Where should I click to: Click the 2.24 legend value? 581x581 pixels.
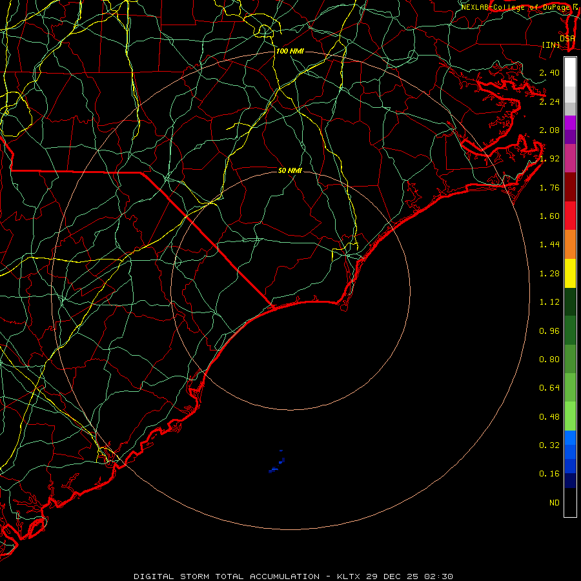coord(549,101)
